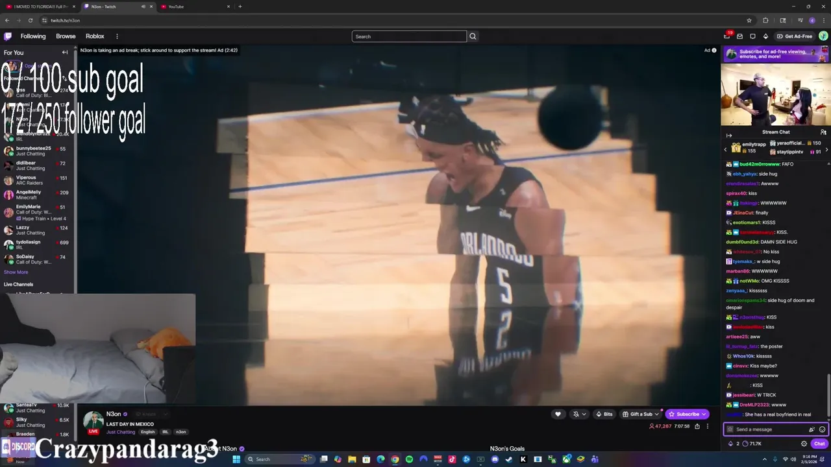Open the Roblox menu item
Screen dimensions: 831x467
pos(95,36)
